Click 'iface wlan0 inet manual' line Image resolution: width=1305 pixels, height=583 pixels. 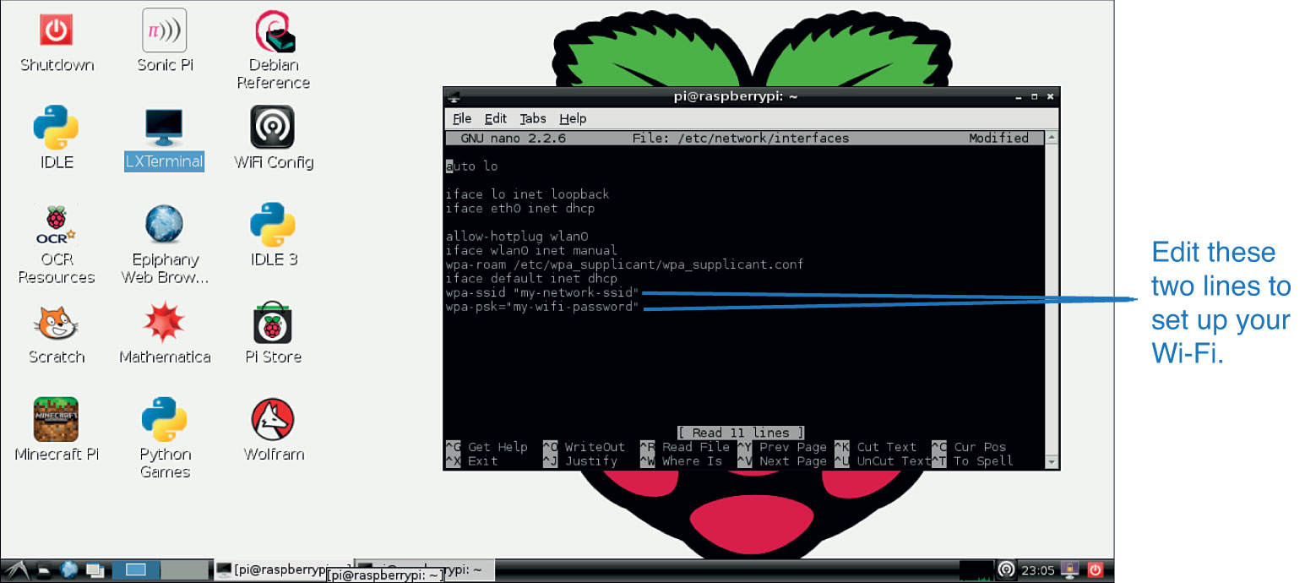click(x=531, y=250)
